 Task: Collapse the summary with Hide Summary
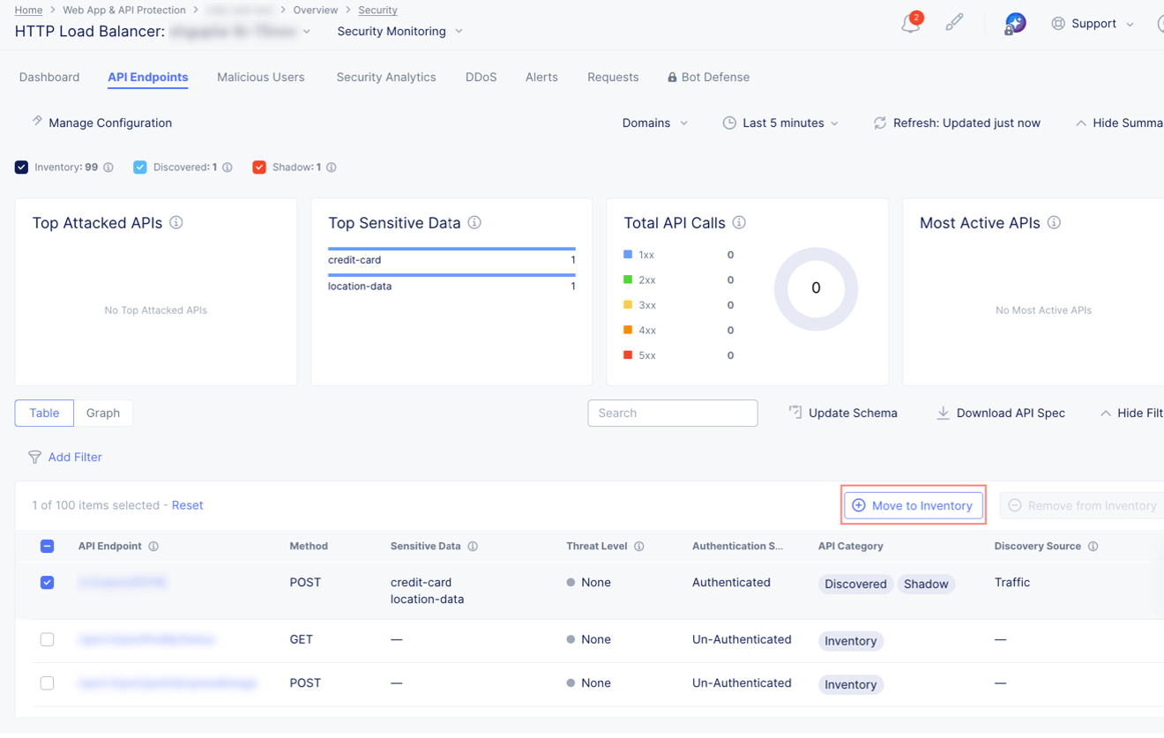pos(1119,123)
